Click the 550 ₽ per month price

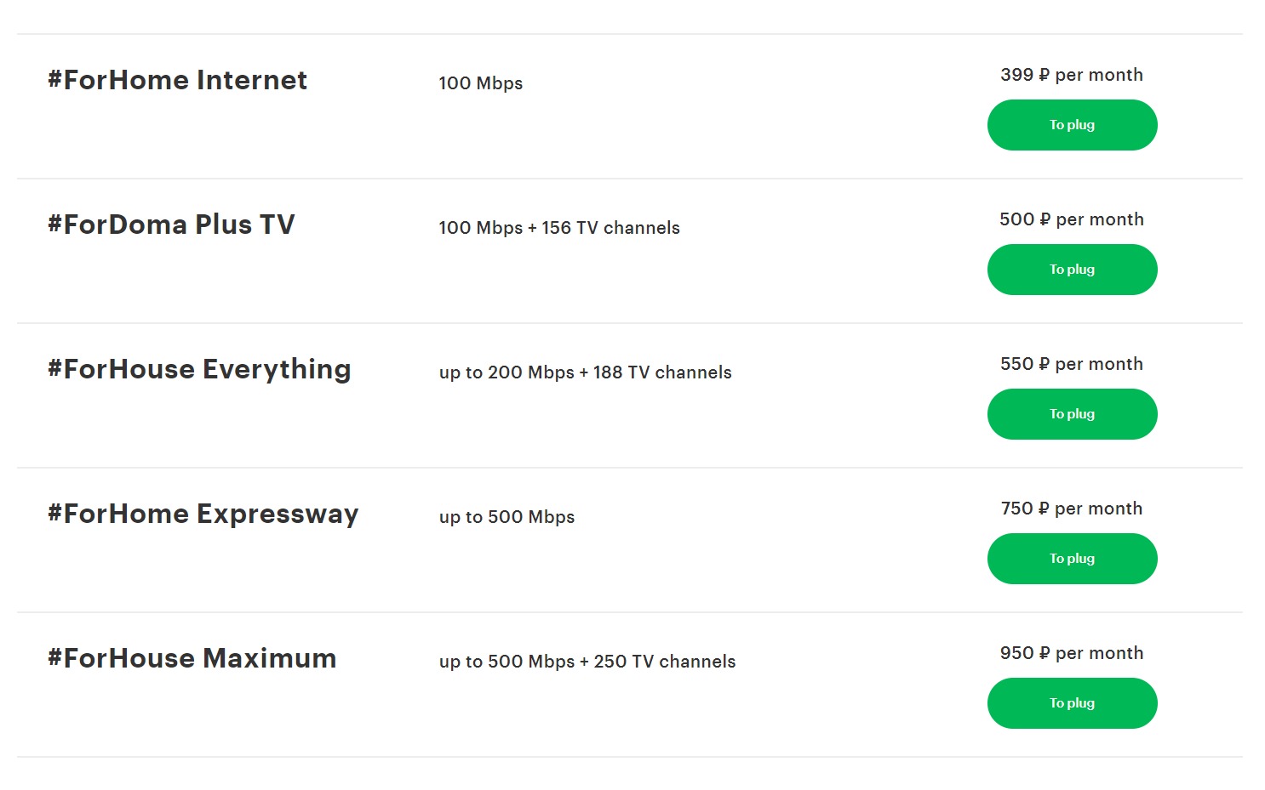1072,364
